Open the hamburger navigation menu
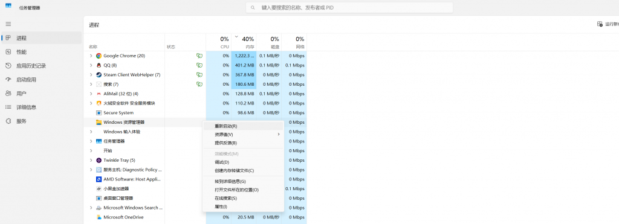 coord(8,24)
